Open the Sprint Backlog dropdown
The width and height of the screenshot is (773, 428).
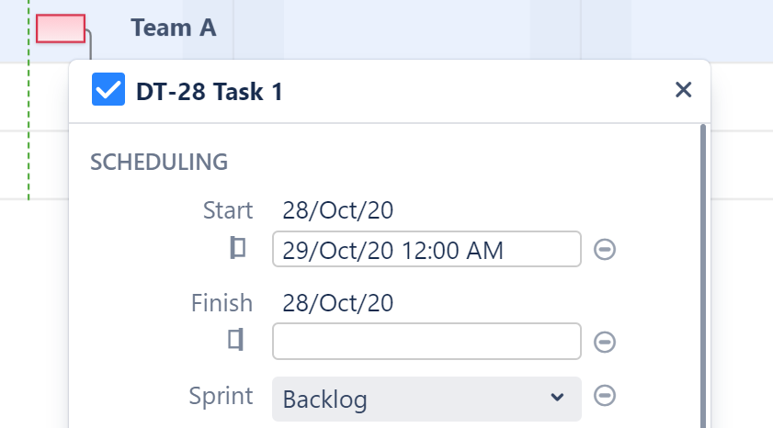(426, 400)
